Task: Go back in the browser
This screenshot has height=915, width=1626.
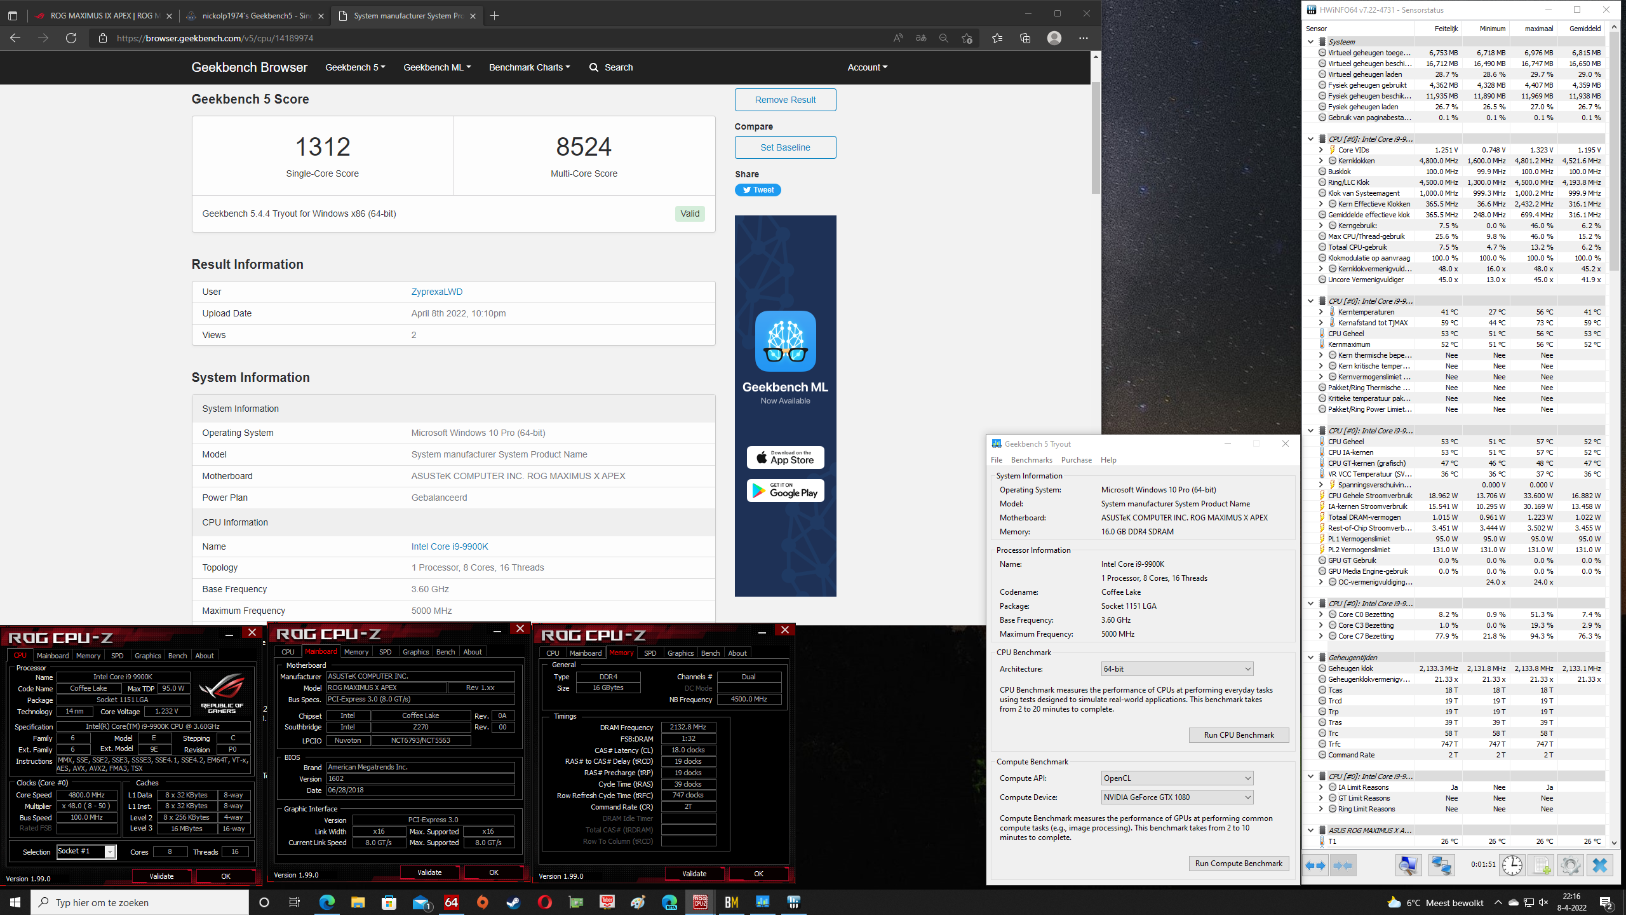Action: (x=15, y=38)
